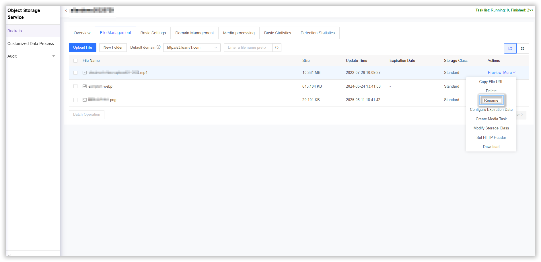This screenshot has height=262, width=541.
Task: Click the Default domain help icon
Action: (159, 47)
